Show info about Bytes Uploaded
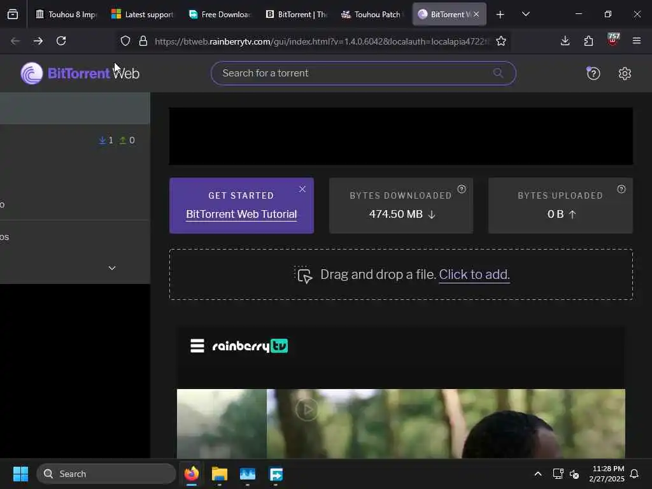The image size is (652, 489). pyautogui.click(x=621, y=189)
